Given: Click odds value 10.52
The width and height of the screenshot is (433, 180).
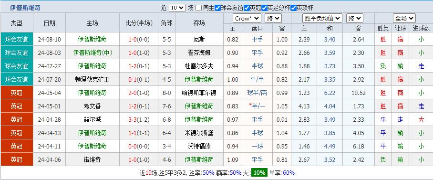Looking at the screenshot, I should point(359,93).
